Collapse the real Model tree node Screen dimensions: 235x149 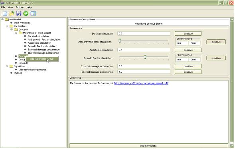[2, 19]
